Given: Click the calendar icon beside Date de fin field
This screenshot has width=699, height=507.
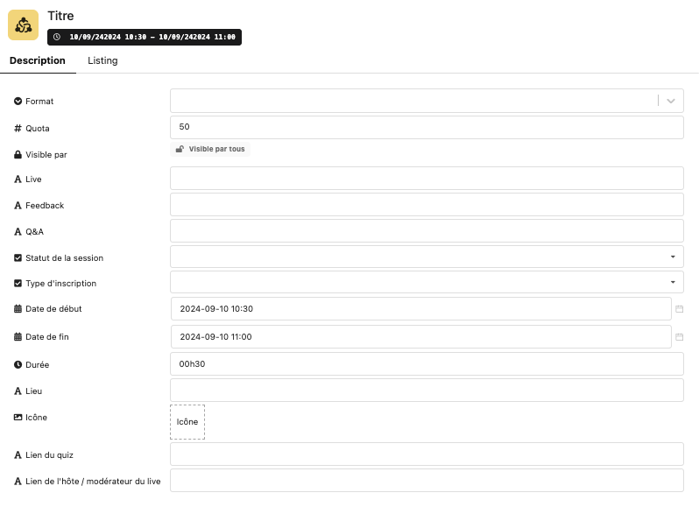Looking at the screenshot, I should tap(680, 337).
